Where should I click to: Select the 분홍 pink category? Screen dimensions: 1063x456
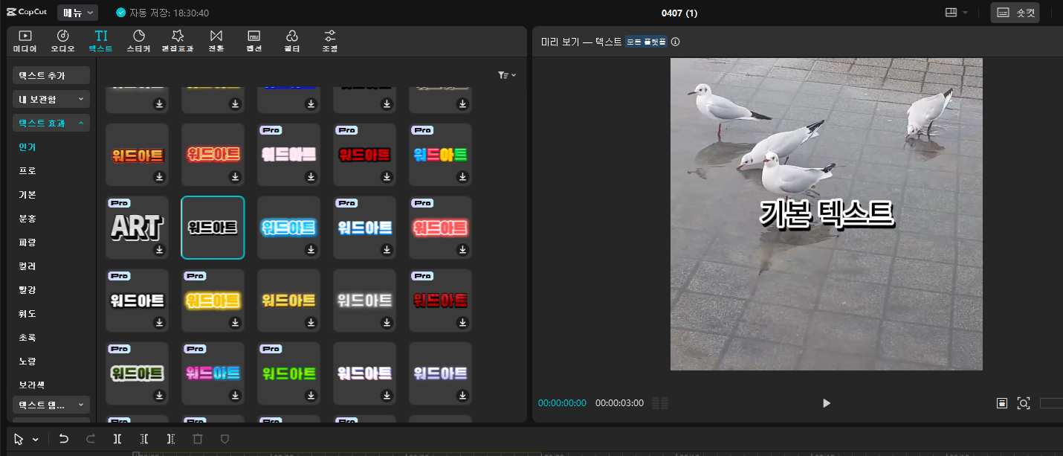(28, 219)
